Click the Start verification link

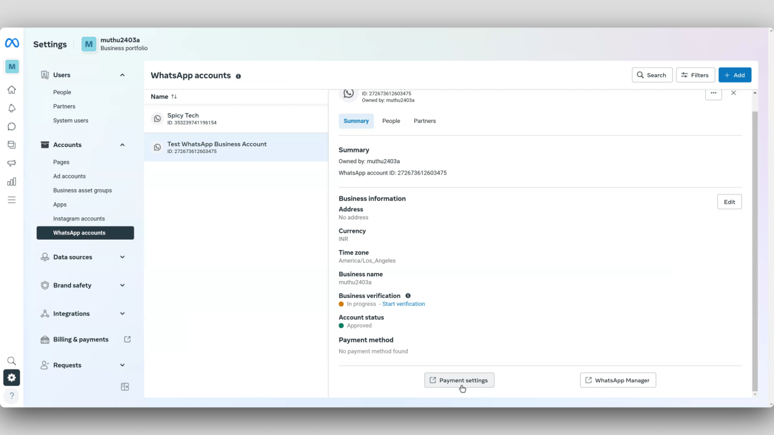click(404, 304)
